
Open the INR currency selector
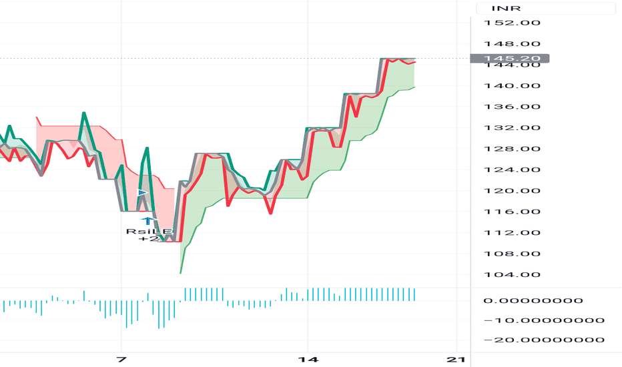pos(545,8)
